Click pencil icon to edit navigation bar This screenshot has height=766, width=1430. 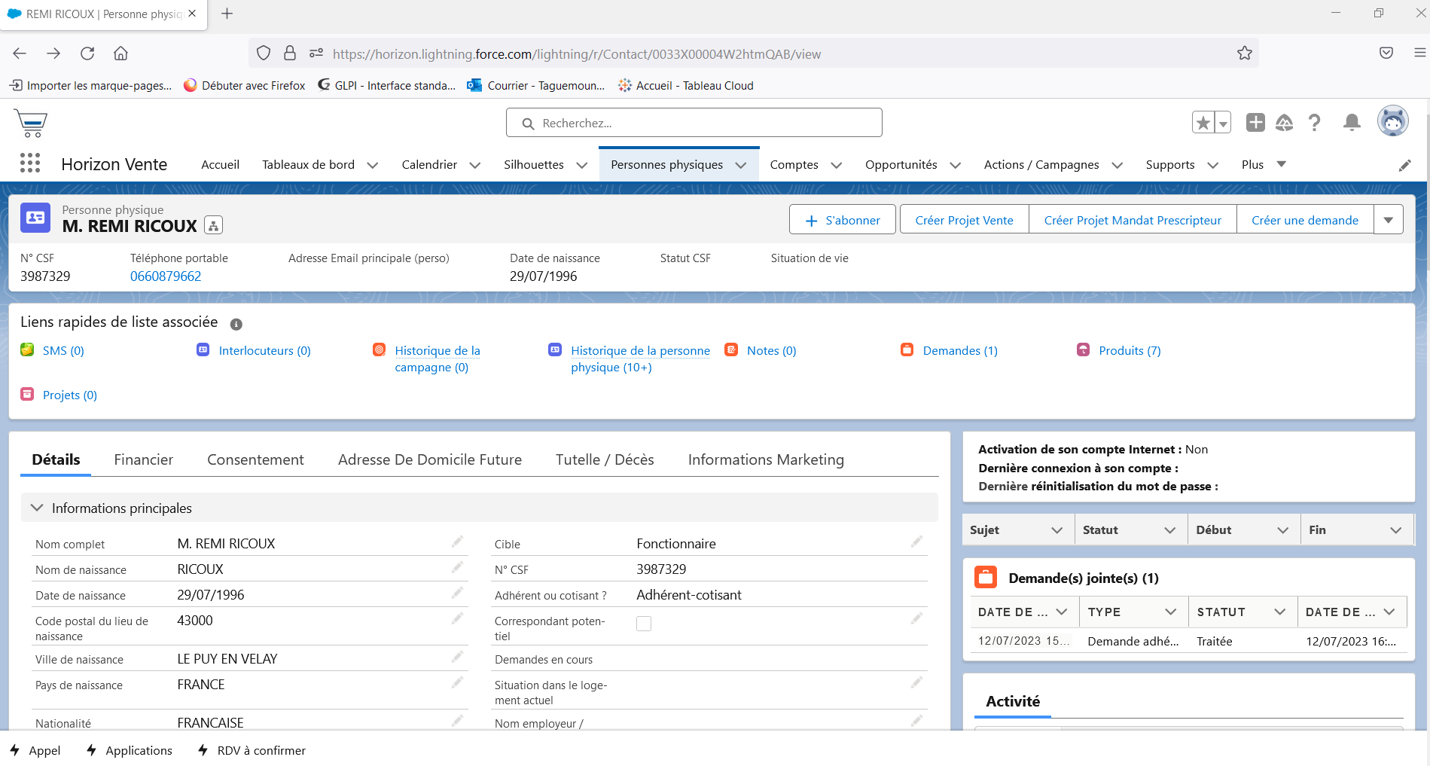click(x=1404, y=165)
